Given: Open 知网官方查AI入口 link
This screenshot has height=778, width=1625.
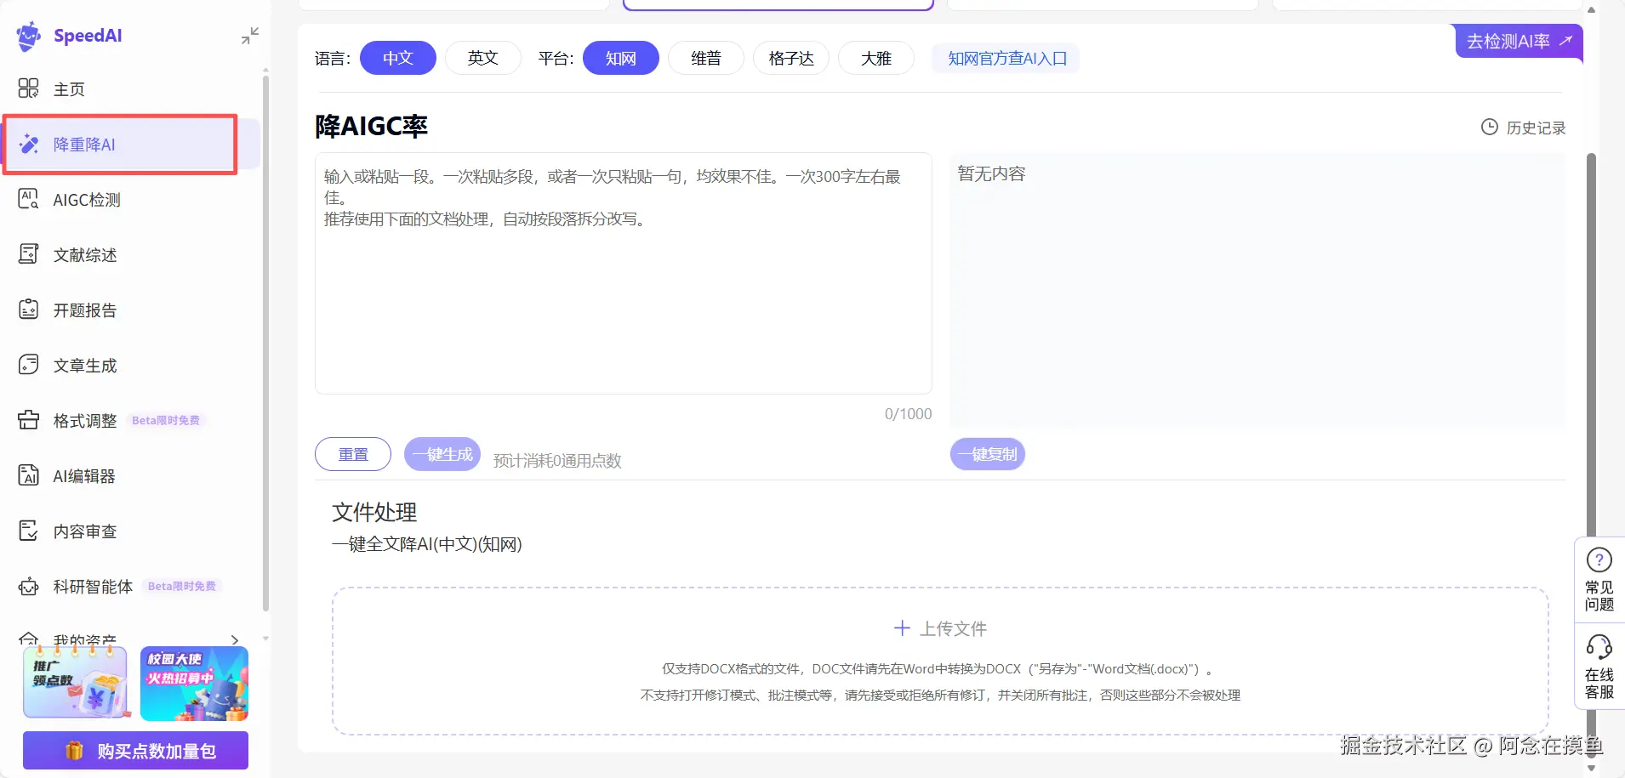Looking at the screenshot, I should coord(1007,59).
